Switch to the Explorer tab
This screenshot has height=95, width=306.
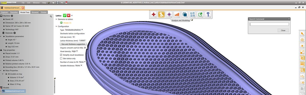(5, 12)
